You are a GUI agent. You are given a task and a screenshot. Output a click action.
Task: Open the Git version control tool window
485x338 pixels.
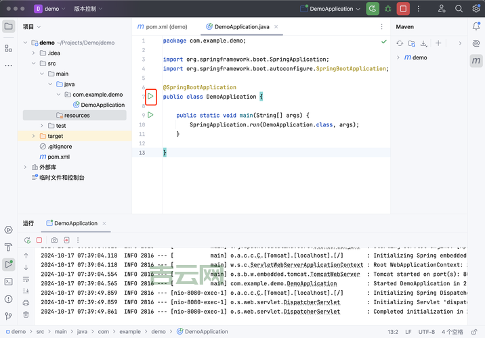coord(8,316)
